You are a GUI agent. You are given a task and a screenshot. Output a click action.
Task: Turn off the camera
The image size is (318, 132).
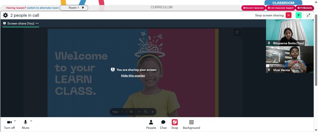click(9, 124)
